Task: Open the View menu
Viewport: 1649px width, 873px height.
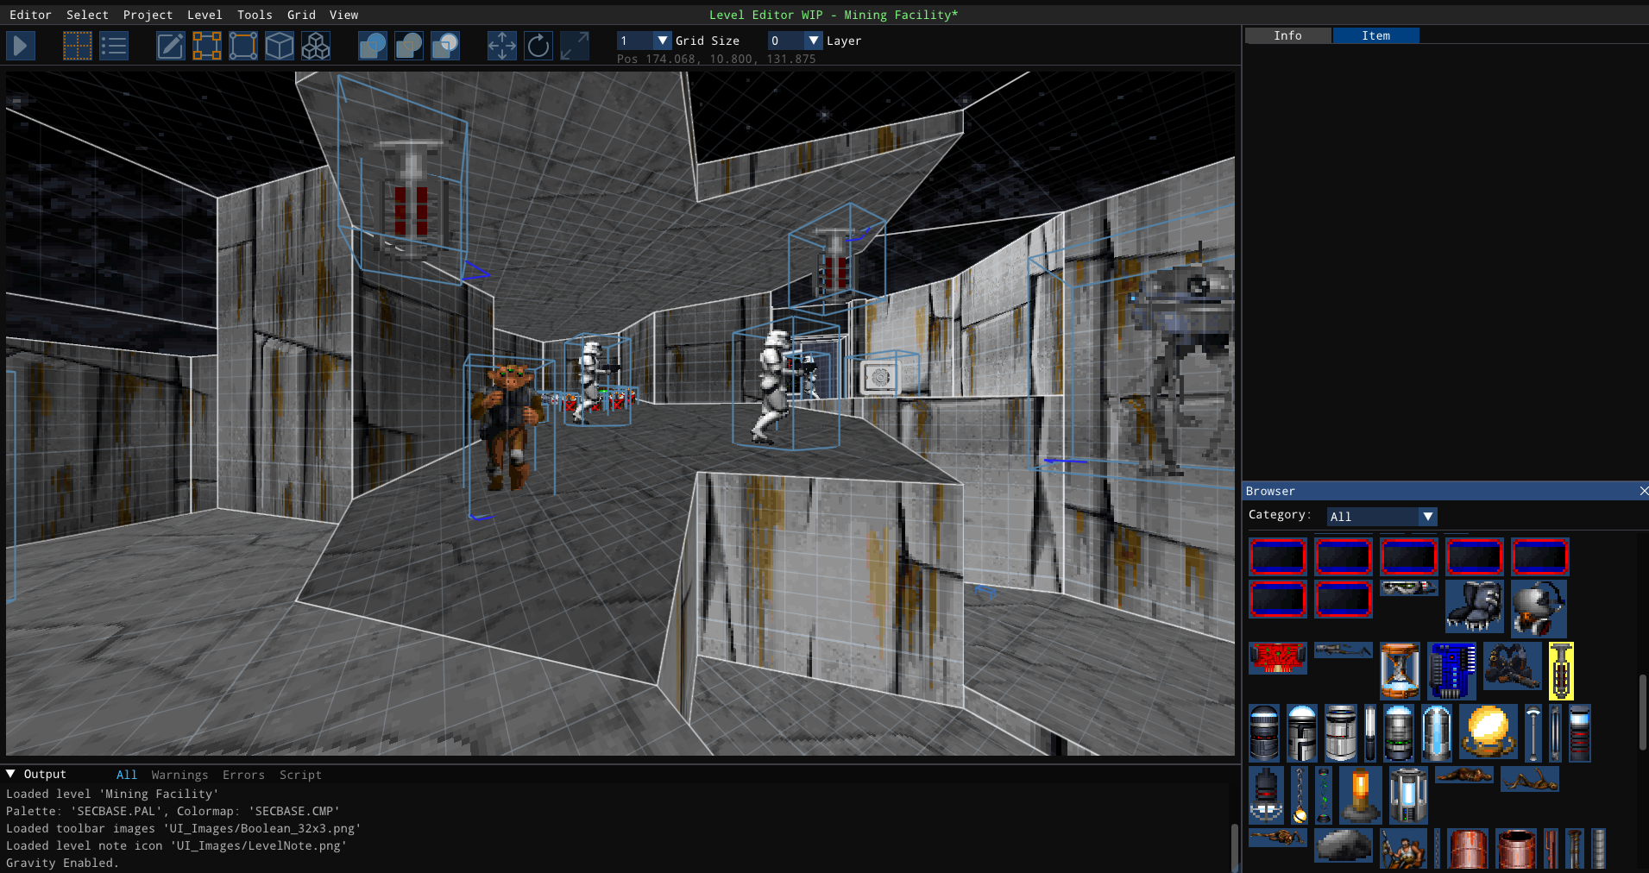Action: point(343,15)
